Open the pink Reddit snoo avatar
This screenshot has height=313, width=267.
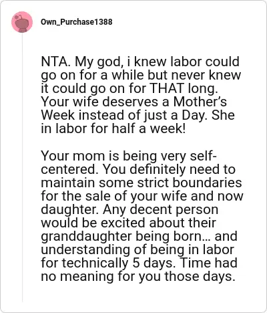pyautogui.click(x=22, y=22)
